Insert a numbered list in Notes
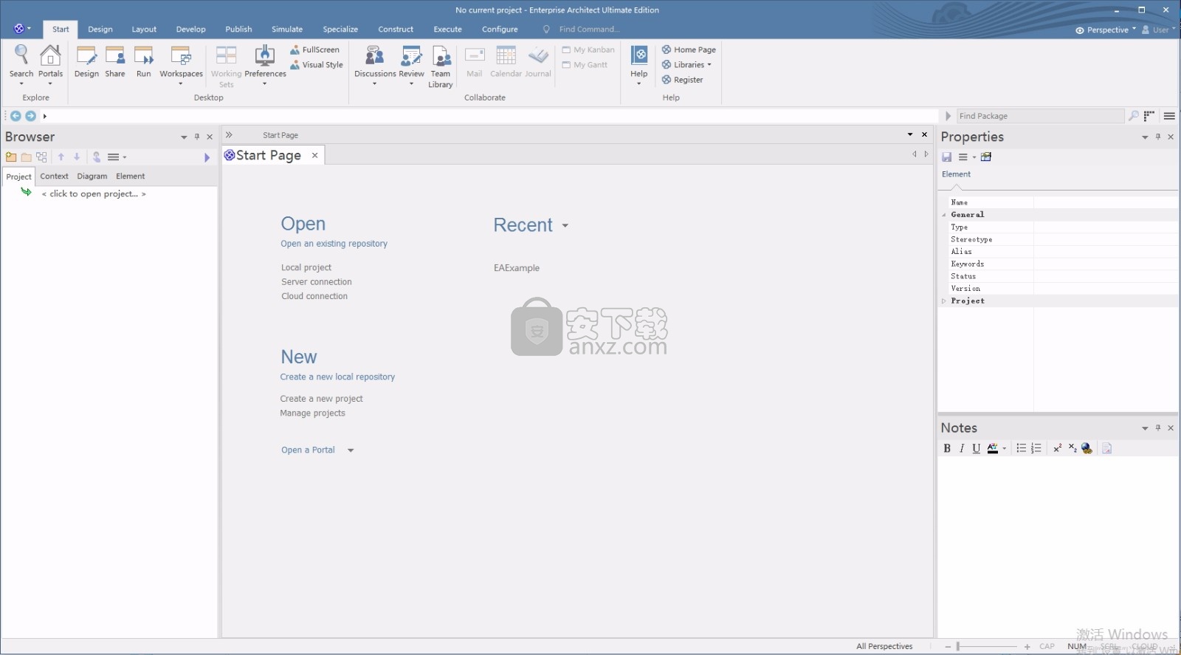Image resolution: width=1181 pixels, height=655 pixels. [1036, 448]
